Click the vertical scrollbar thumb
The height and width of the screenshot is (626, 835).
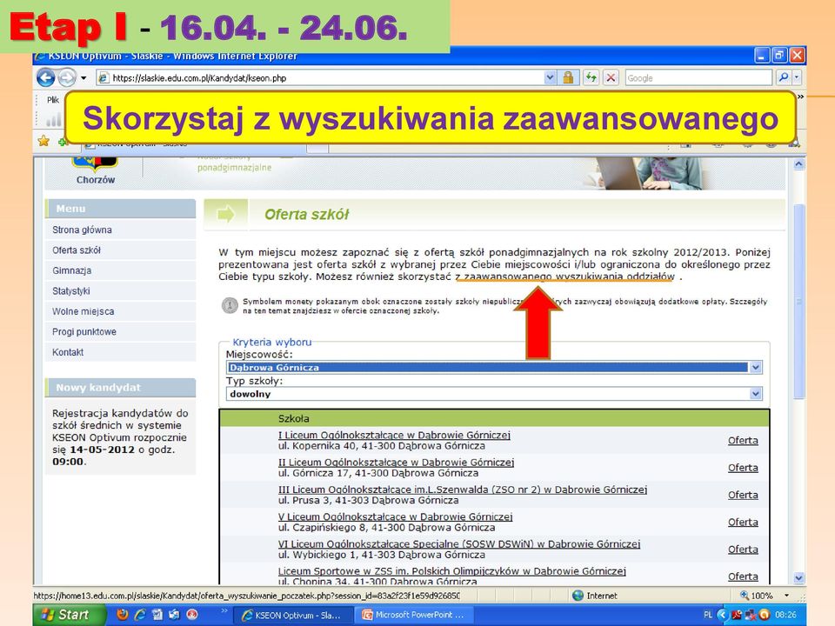(x=798, y=301)
